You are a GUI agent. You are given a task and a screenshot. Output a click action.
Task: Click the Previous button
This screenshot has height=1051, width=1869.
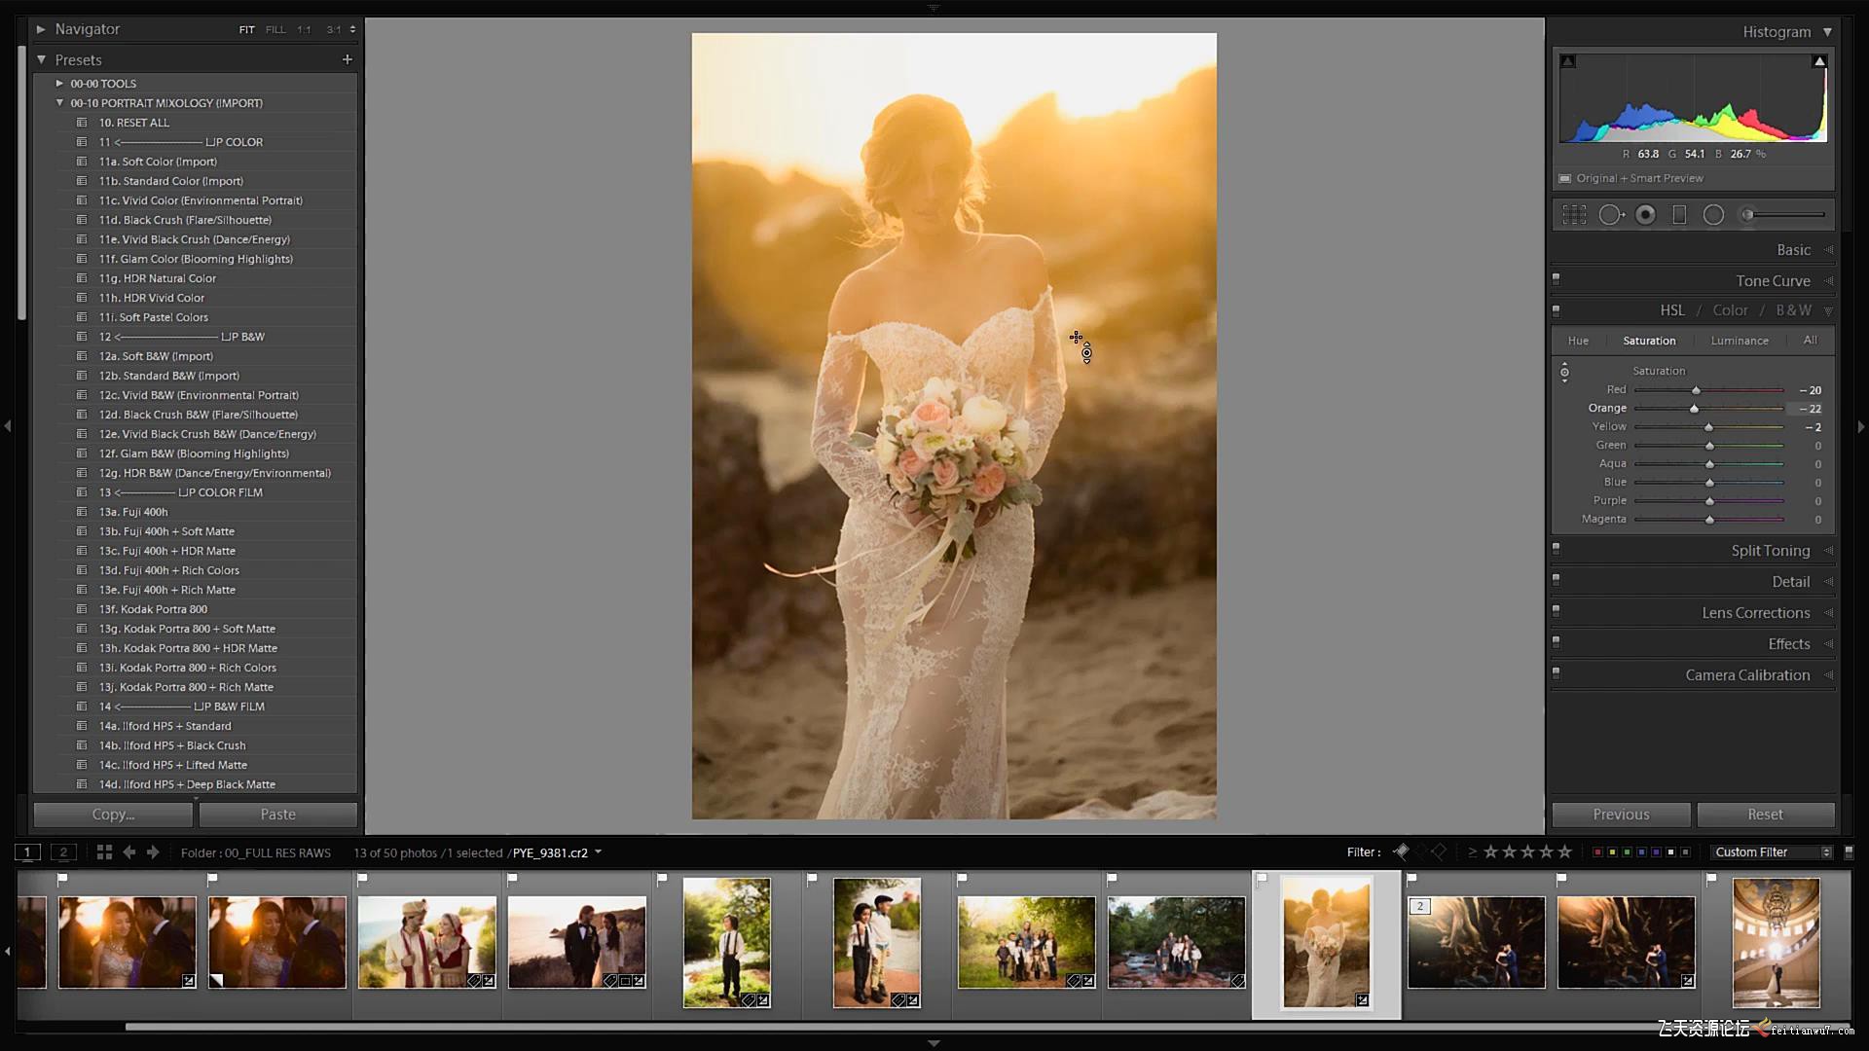tap(1621, 815)
